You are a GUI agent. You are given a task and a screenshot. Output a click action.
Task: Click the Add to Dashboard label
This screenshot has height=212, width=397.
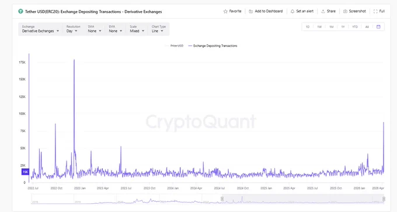269,12
